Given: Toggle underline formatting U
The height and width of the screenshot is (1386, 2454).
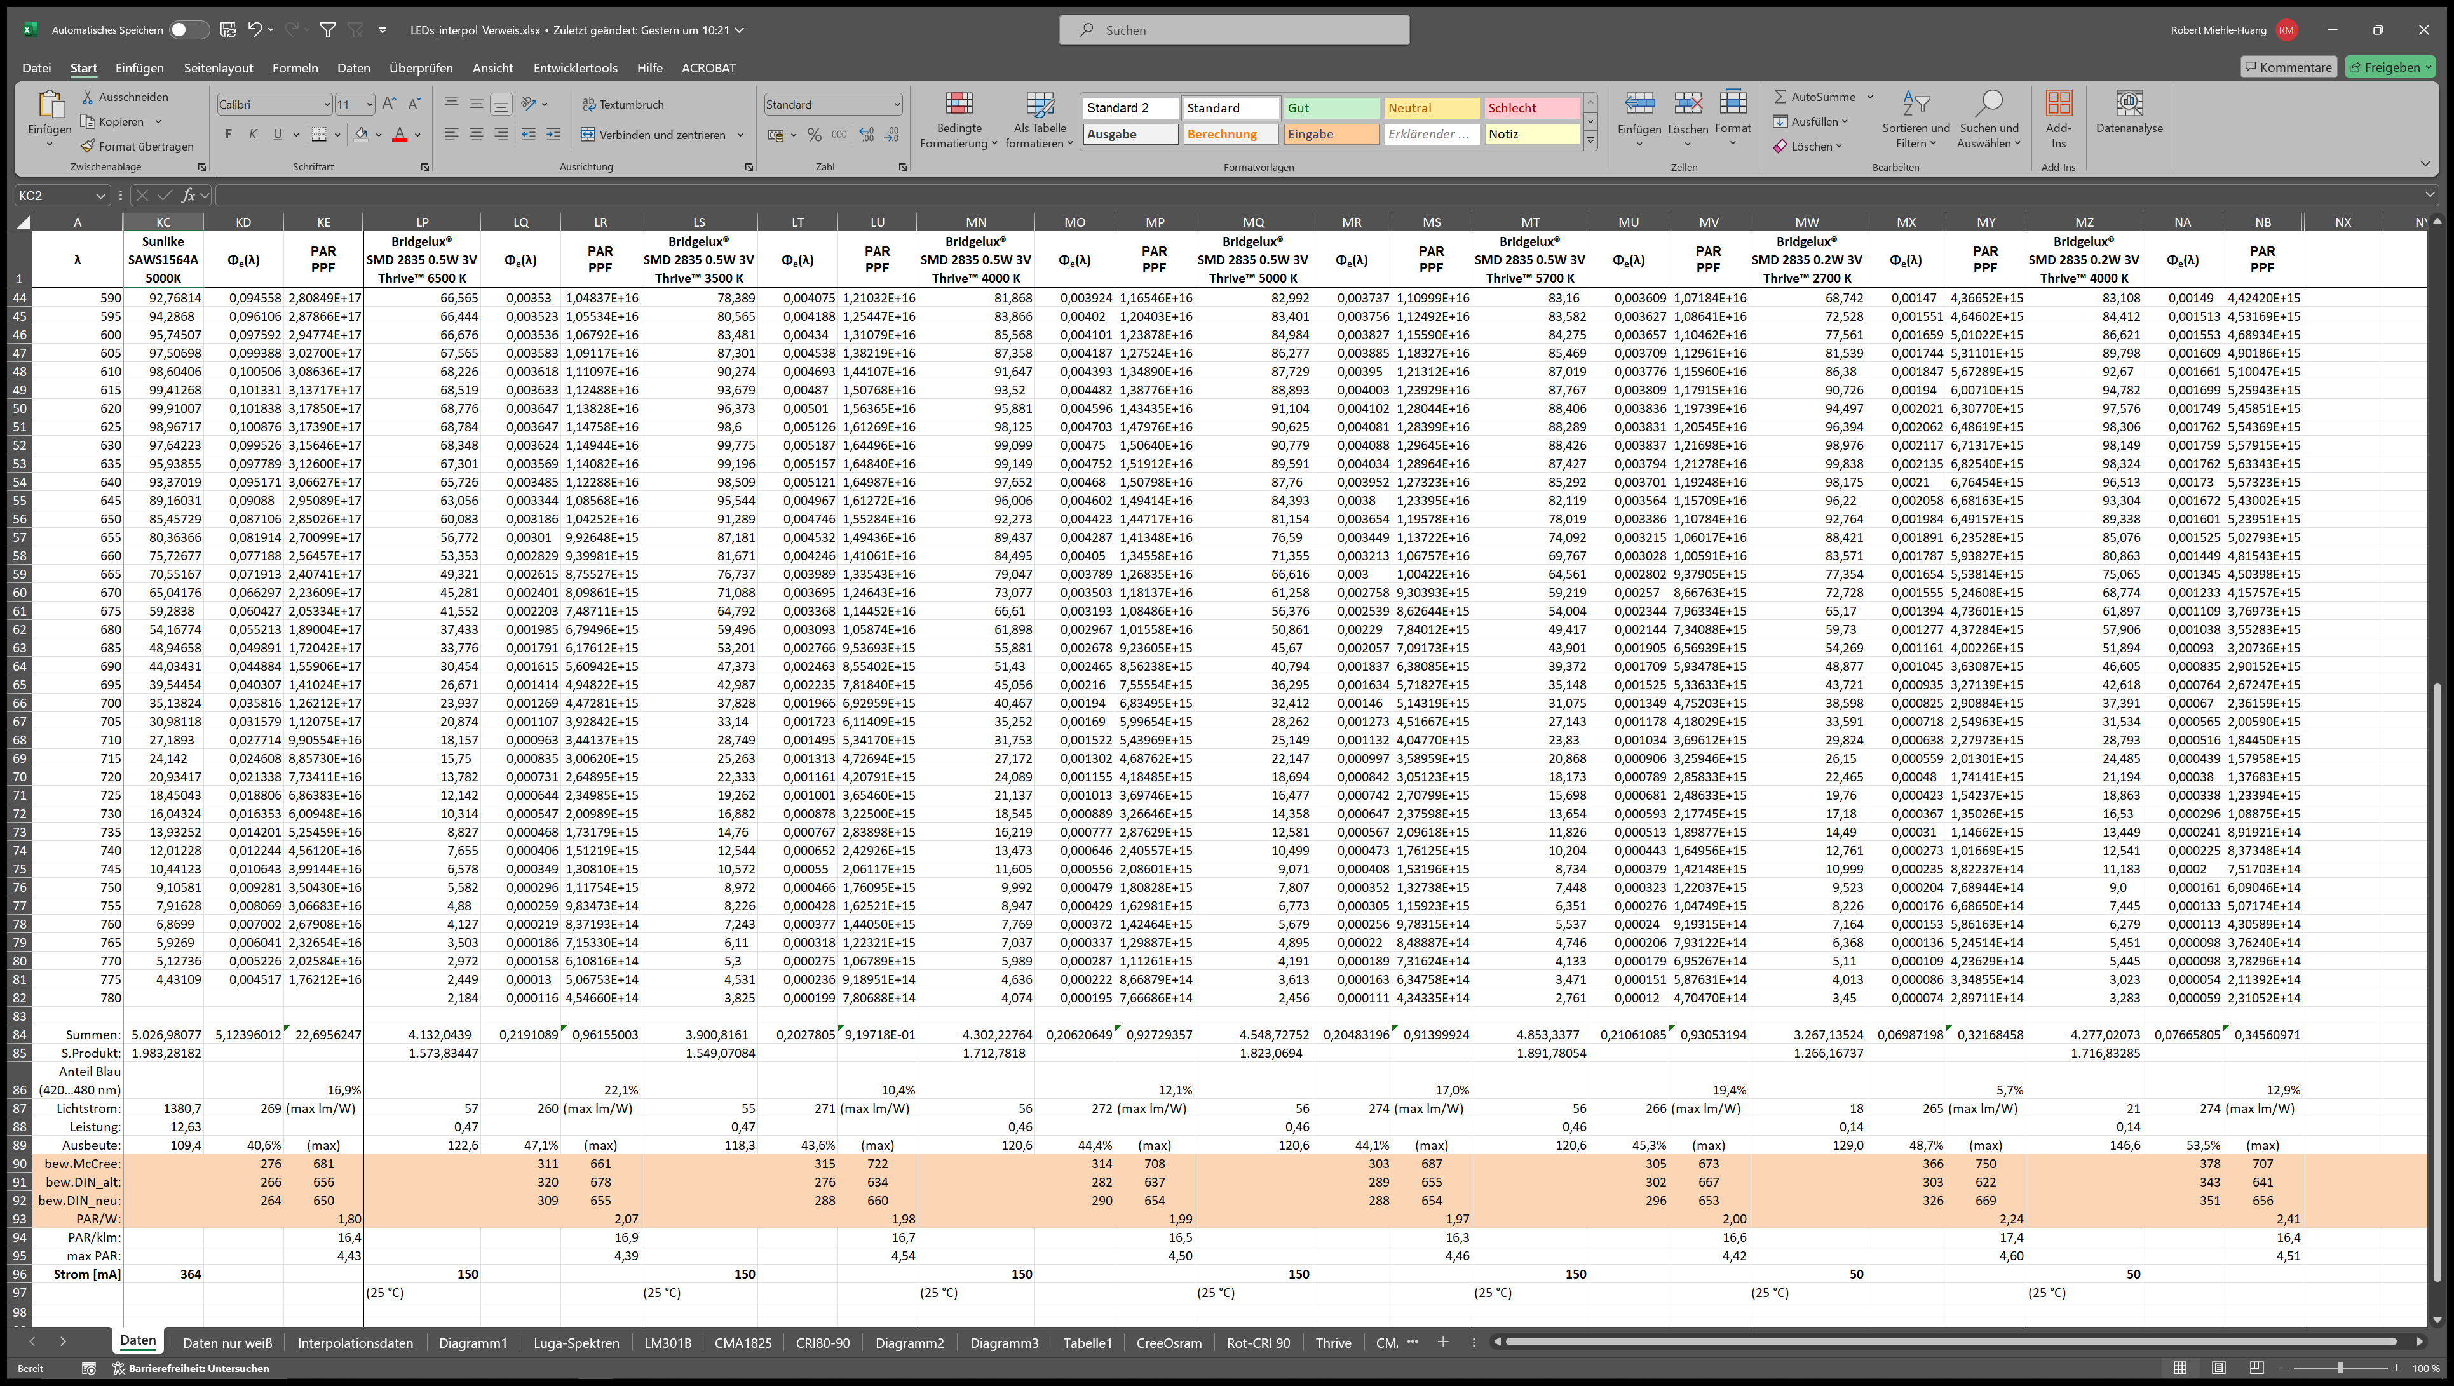Looking at the screenshot, I should coord(277,134).
